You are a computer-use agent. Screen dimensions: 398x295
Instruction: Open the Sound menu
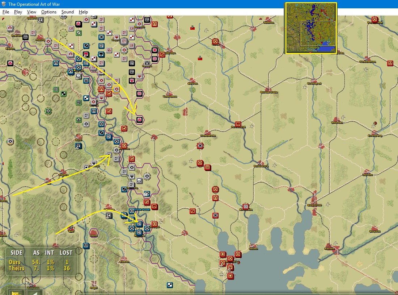pyautogui.click(x=68, y=12)
